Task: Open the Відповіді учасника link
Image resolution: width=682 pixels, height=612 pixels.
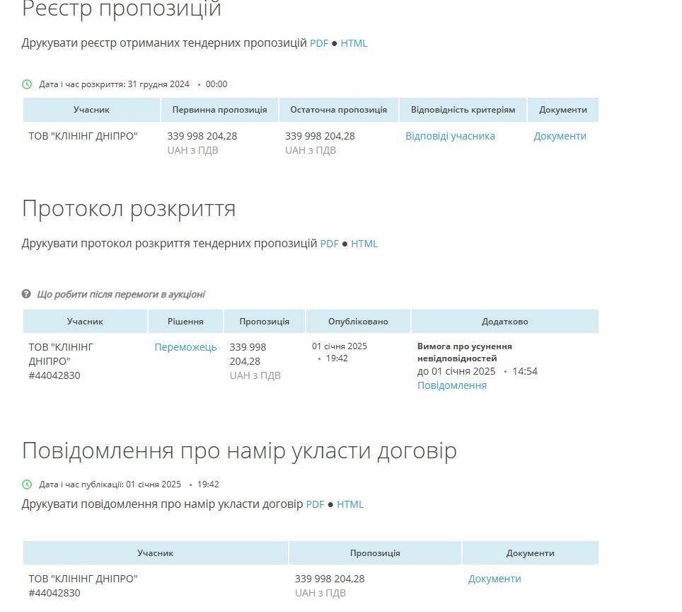Action: (x=450, y=135)
